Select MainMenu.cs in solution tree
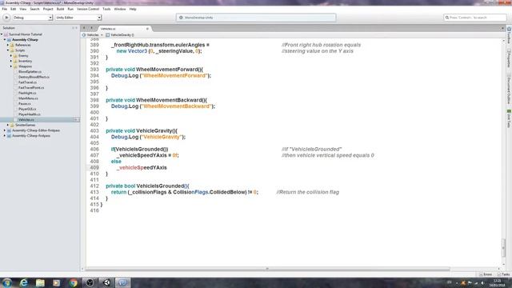512x288 pixels. pos(28,98)
